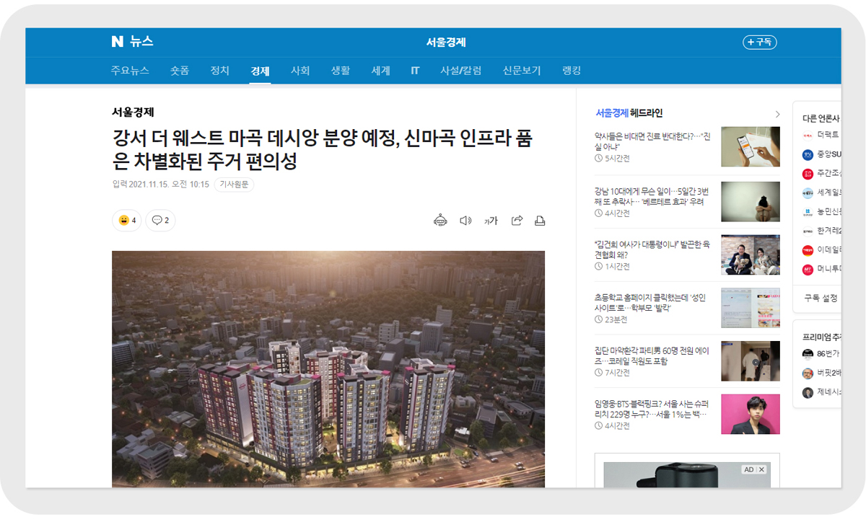Open the IT tab

coord(415,71)
